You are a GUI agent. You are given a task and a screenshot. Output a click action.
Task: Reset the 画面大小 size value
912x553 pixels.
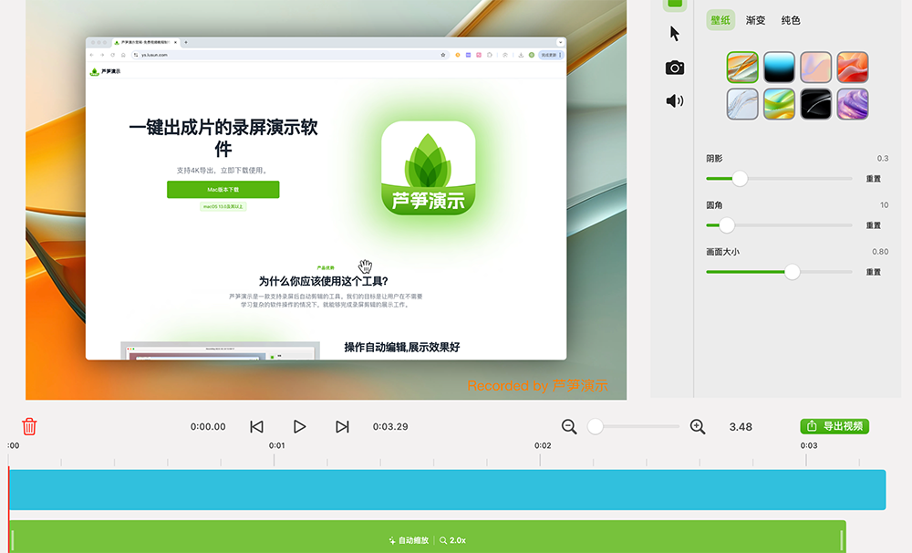(x=874, y=272)
